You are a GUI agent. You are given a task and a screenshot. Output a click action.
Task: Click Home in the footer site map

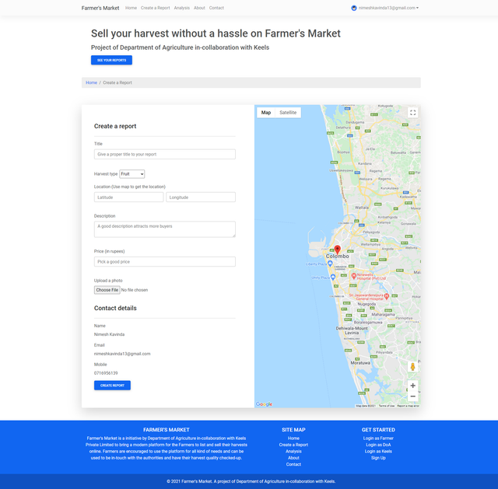tap(293, 438)
